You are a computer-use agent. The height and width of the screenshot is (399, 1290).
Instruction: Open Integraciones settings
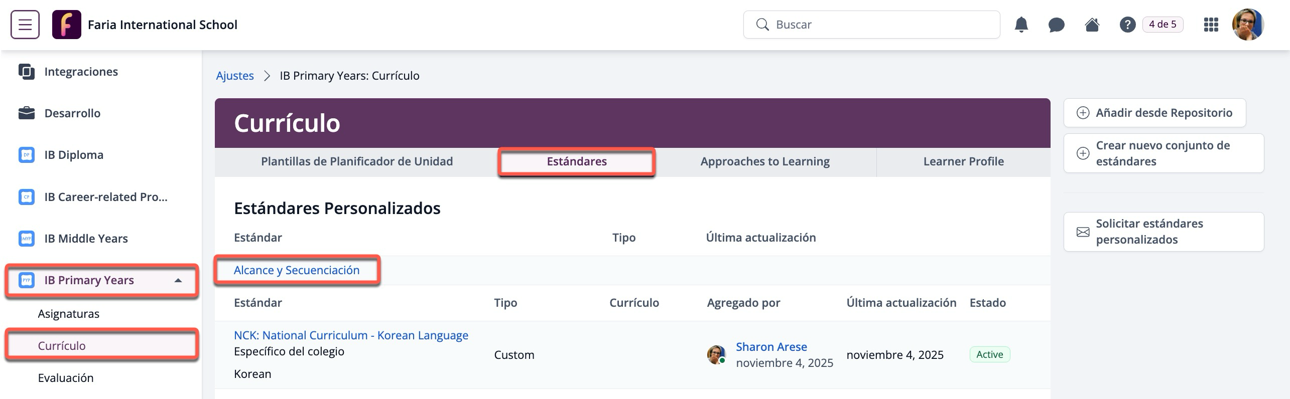pyautogui.click(x=81, y=72)
